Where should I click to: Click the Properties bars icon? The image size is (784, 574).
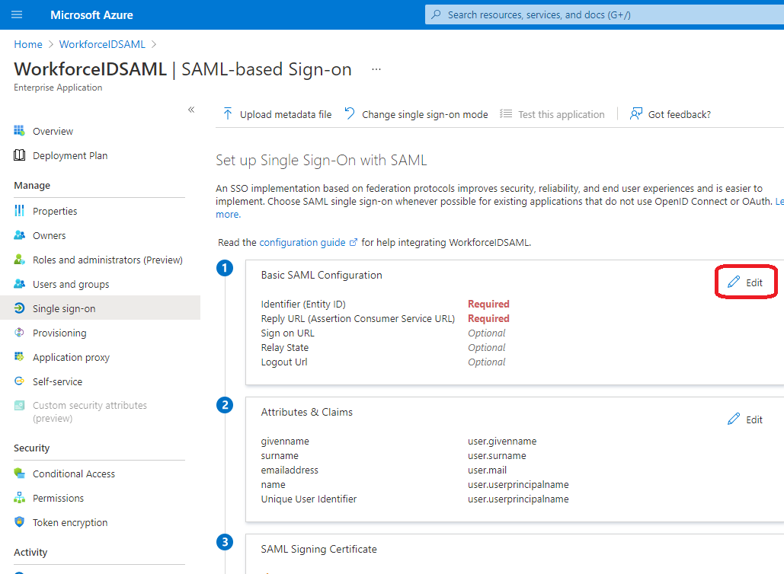point(20,211)
